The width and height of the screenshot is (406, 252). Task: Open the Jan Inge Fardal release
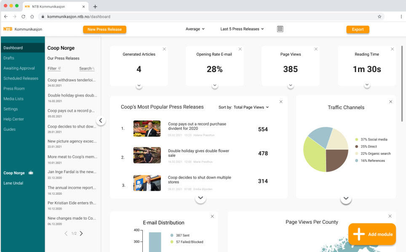coord(72,174)
